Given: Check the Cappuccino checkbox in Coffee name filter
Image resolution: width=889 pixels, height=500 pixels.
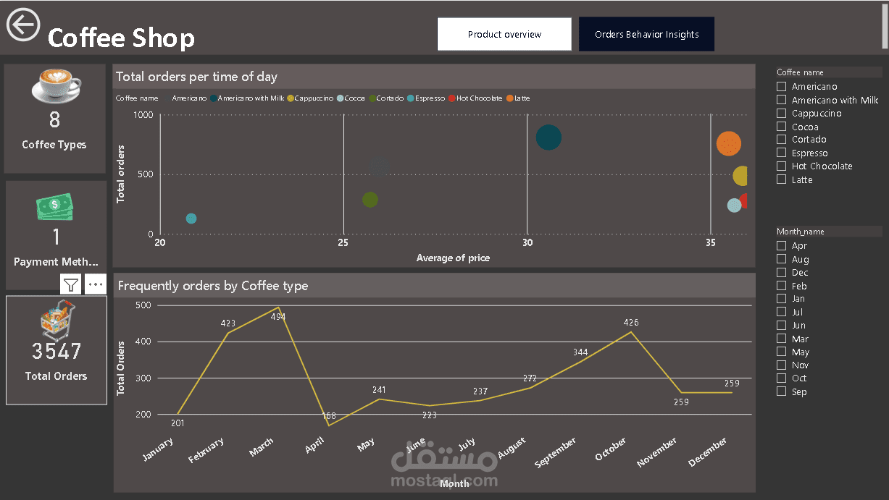Looking at the screenshot, I should (x=781, y=113).
